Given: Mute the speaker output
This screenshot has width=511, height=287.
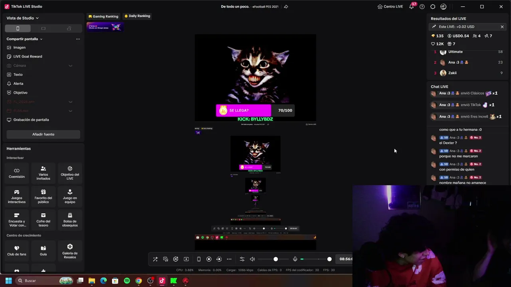Looking at the screenshot, I should click(252, 259).
